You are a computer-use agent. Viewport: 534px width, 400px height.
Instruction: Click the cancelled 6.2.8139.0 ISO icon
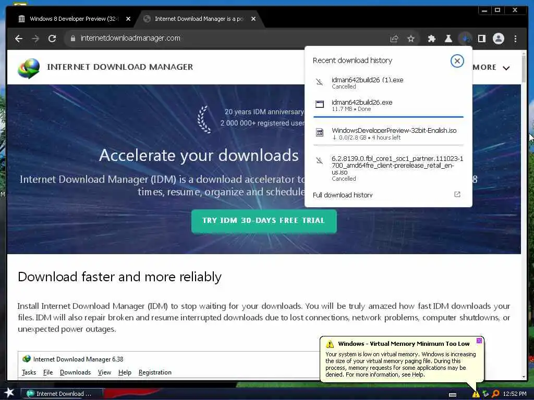point(320,160)
